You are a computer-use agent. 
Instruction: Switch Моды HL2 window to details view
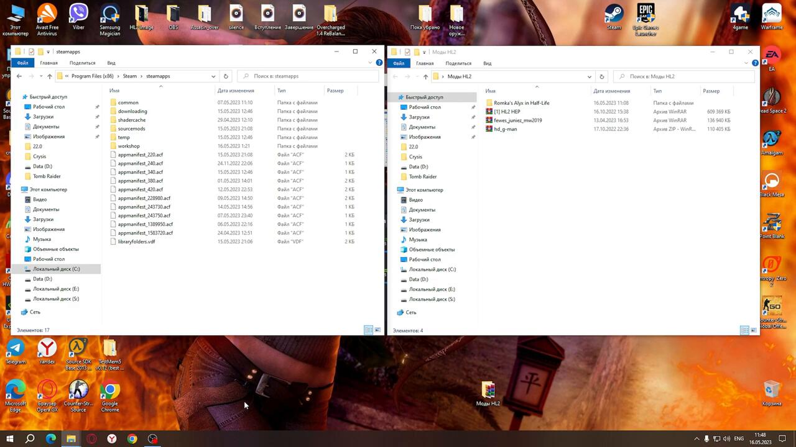point(744,331)
